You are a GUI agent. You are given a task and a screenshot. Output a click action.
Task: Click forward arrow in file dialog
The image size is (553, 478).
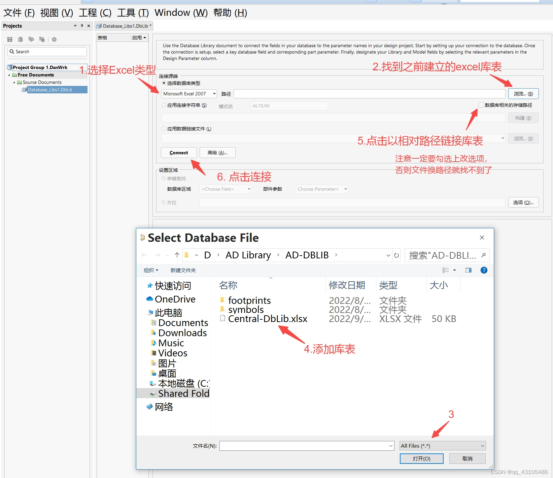[x=157, y=255]
